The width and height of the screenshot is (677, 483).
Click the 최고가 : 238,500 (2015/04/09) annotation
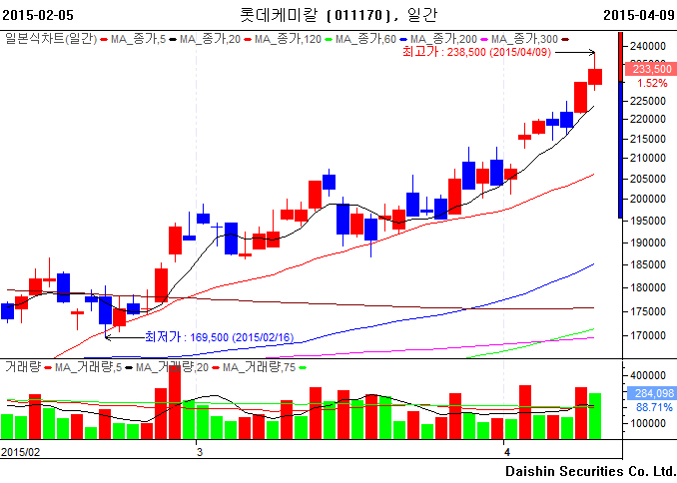(476, 52)
